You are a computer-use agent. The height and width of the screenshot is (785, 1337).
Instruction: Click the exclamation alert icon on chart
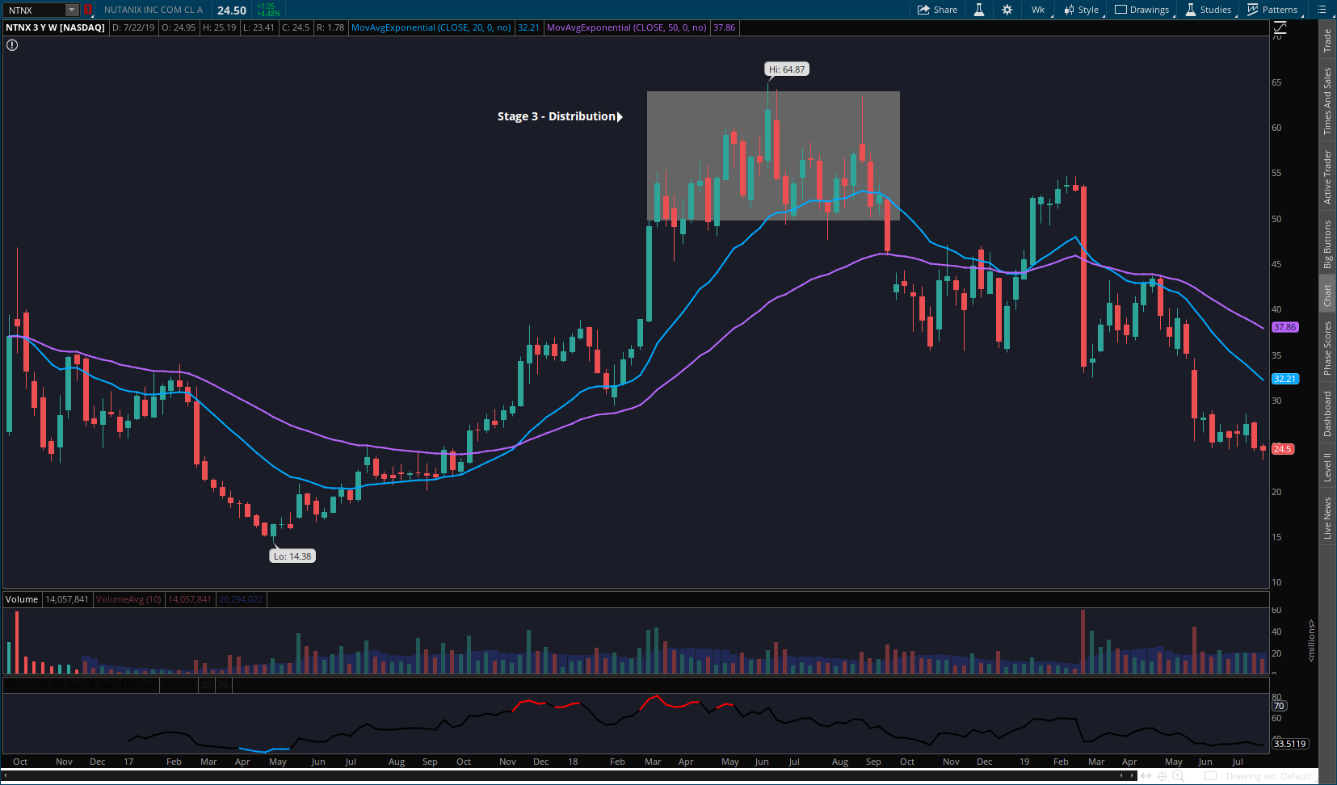click(x=11, y=45)
